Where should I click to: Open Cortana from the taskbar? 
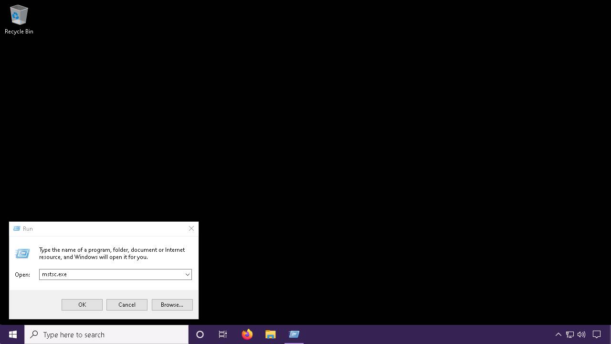pos(200,334)
